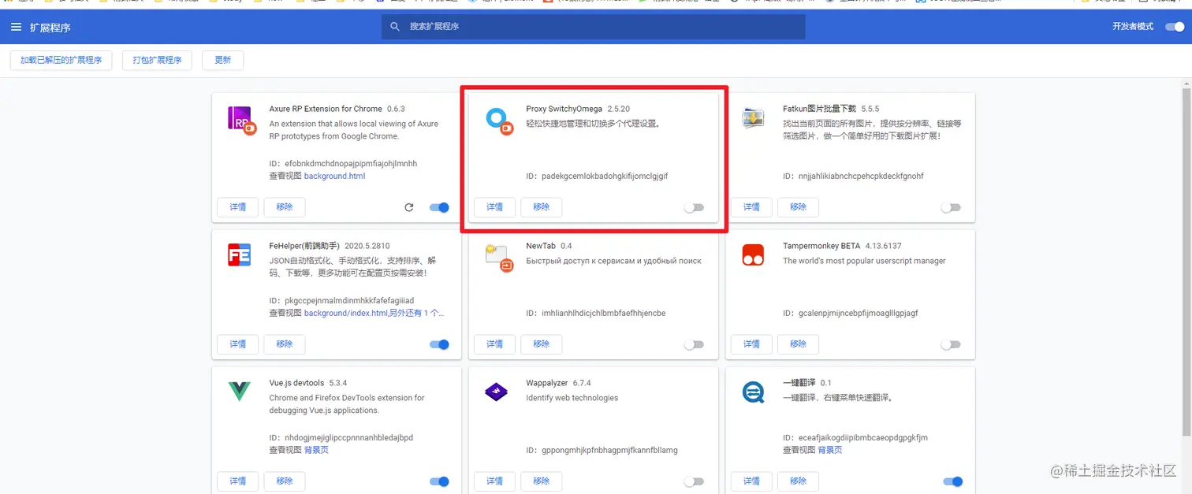This screenshot has width=1192, height=494.
Task: Click the Proxy SwitchyOmega icon
Action: pos(499,121)
